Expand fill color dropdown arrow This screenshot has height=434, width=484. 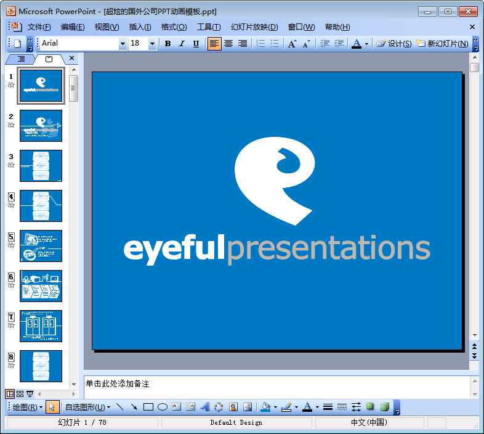pos(275,407)
